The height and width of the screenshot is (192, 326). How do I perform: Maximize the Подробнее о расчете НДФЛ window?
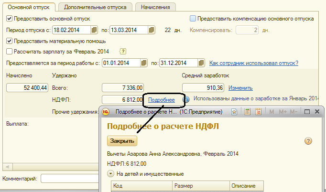click(x=307, y=112)
